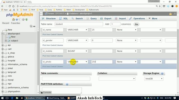Viewport: 179px width, 100px height.
Task: Expand the mysql database node
Action: click(x=3, y=80)
